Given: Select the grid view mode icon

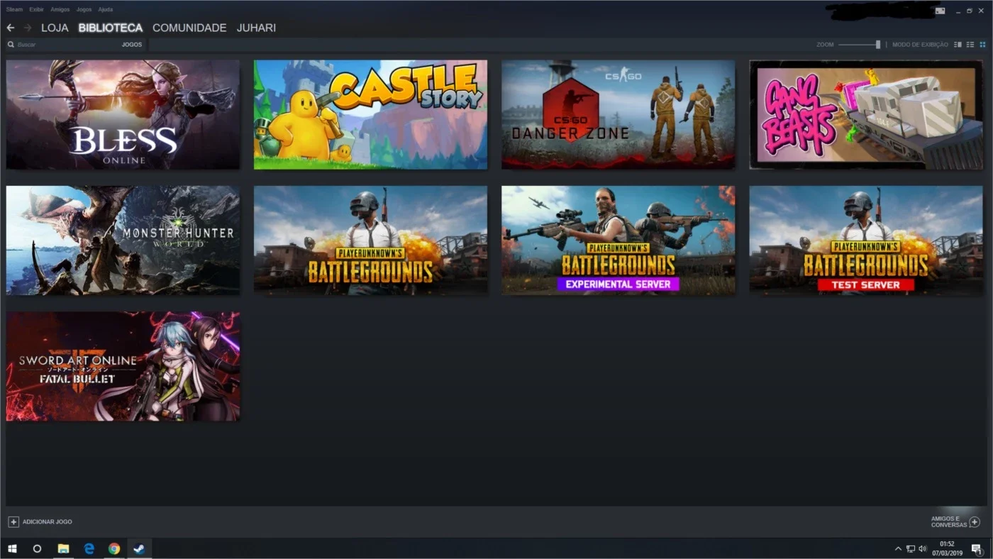Looking at the screenshot, I should [x=982, y=45].
